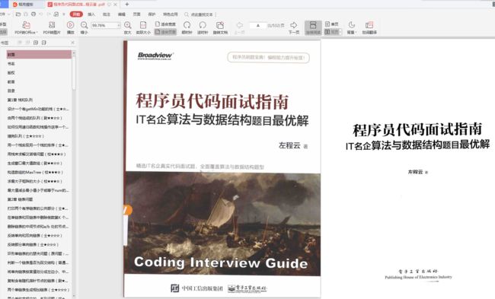The width and height of the screenshot is (495, 299).
Task: Click the open folder icon in quick toolbar
Action: click(x=18, y=14)
